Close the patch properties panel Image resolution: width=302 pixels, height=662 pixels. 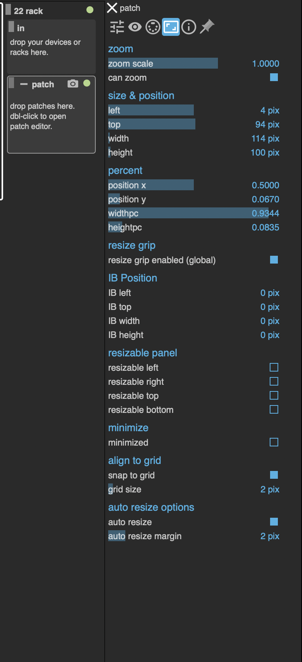(x=112, y=8)
